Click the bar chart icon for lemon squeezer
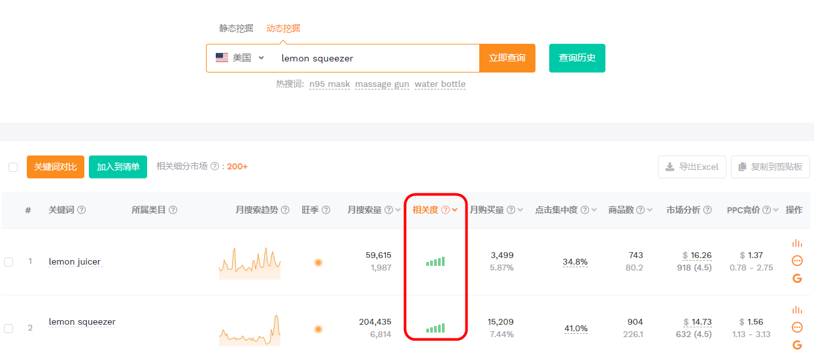The image size is (814, 360). coord(797,310)
